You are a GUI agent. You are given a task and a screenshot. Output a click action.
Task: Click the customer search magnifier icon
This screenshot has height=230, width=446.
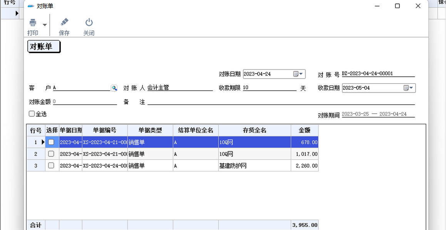coord(114,88)
